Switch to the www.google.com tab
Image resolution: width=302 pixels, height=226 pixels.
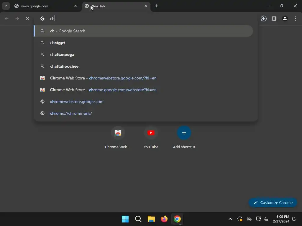pyautogui.click(x=46, y=6)
